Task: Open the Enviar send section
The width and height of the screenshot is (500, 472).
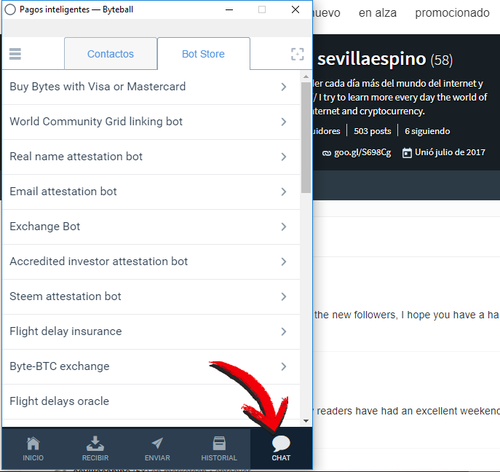Action: click(x=157, y=449)
